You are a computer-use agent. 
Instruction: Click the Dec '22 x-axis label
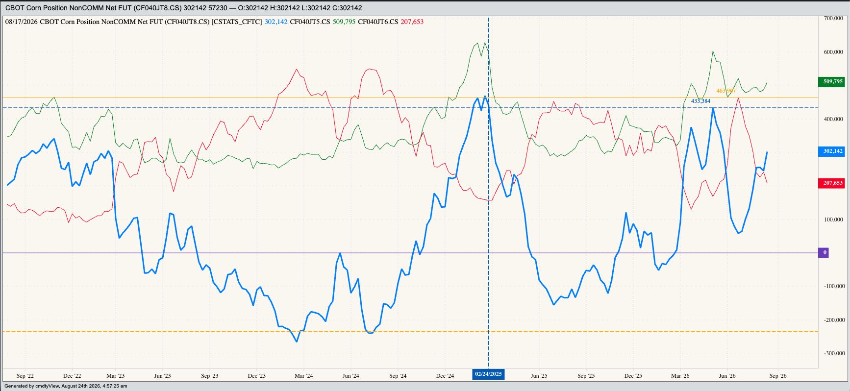[72, 376]
